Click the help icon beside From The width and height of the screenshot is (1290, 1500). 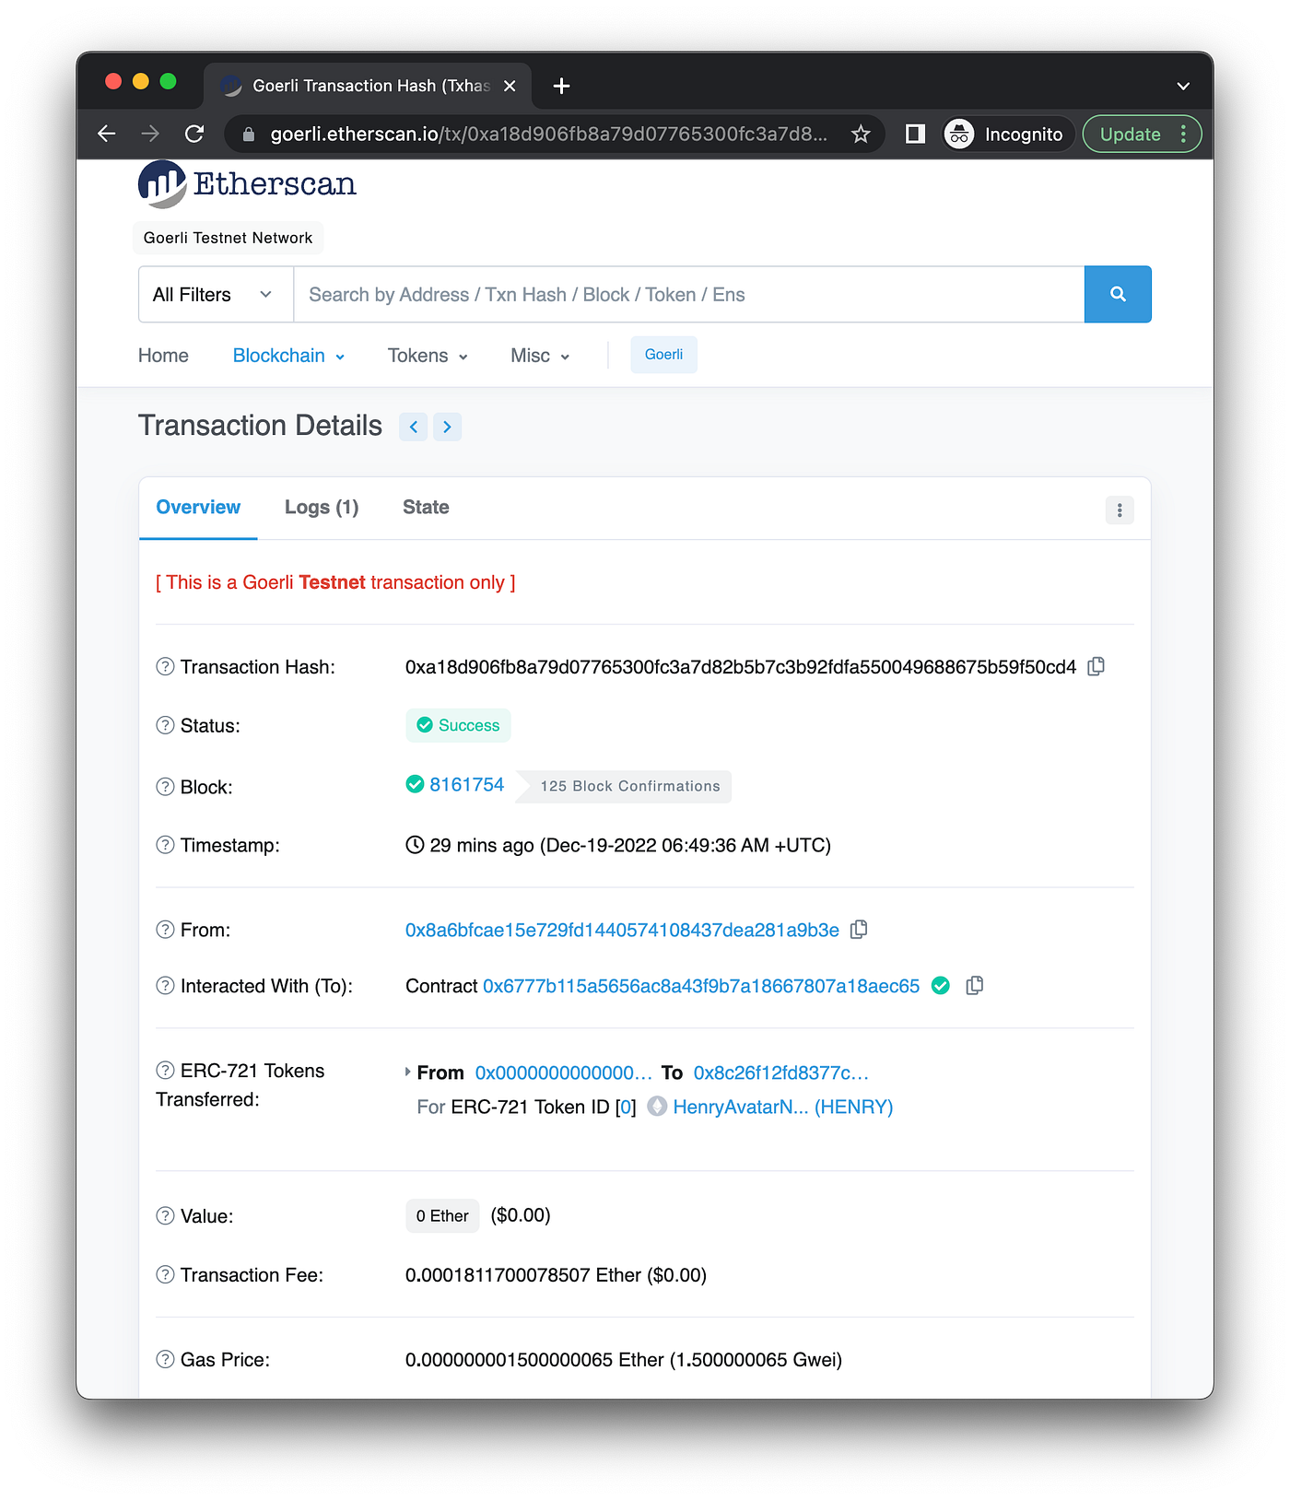[165, 930]
